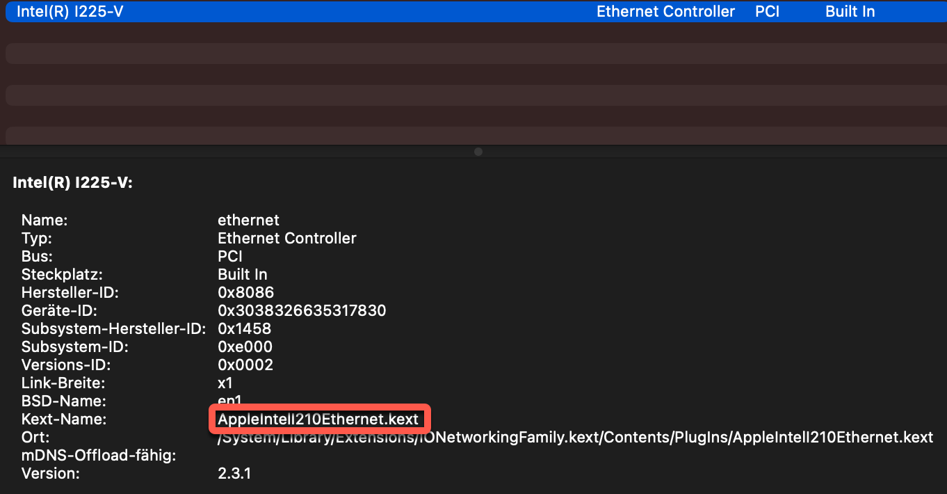Click the Built In cell in the selected row

[x=850, y=12]
